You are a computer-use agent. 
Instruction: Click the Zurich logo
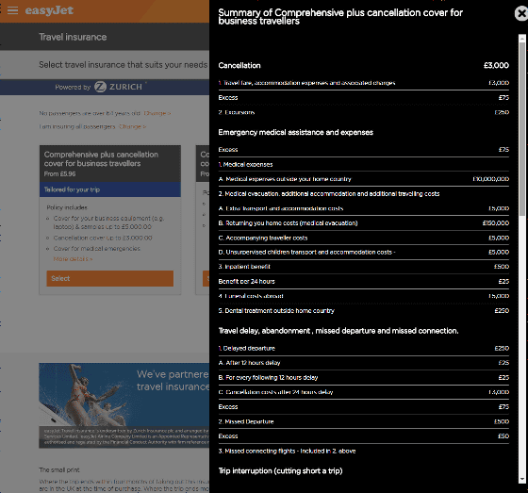coord(118,87)
